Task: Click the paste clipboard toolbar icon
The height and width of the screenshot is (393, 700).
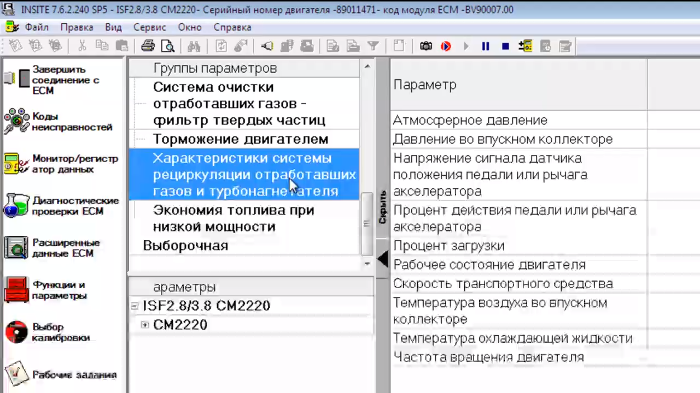Action: (121, 46)
